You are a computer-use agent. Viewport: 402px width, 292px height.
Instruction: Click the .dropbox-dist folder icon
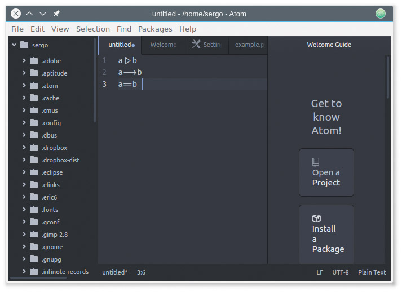[34, 160]
